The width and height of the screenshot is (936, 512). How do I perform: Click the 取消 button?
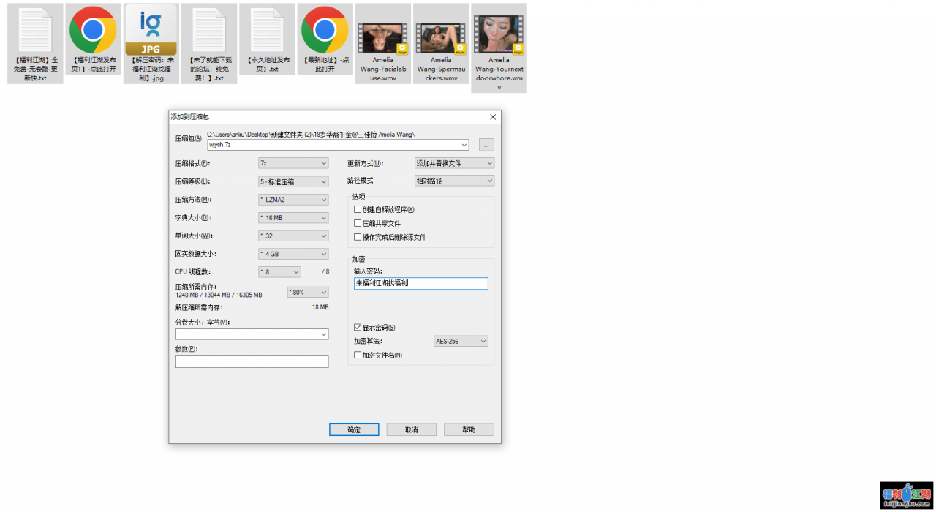click(411, 430)
